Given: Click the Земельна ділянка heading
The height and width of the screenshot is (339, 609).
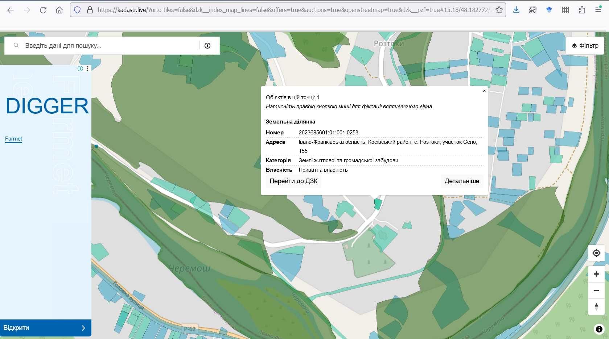Looking at the screenshot, I should click(x=290, y=122).
